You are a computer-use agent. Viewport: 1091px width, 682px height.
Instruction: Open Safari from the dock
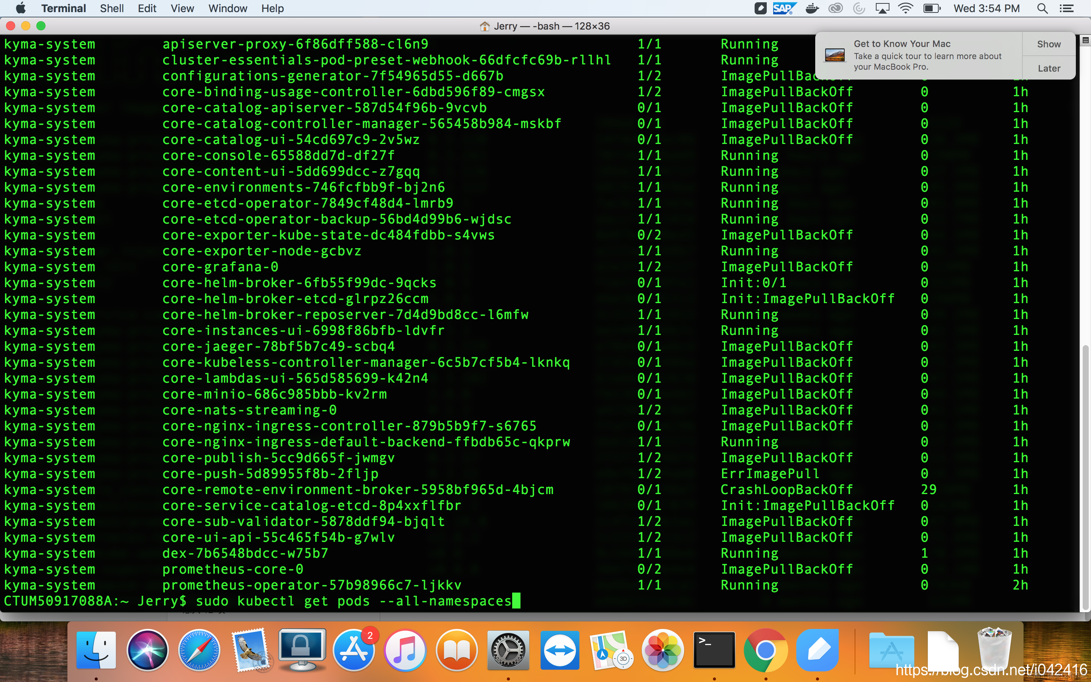point(199,651)
